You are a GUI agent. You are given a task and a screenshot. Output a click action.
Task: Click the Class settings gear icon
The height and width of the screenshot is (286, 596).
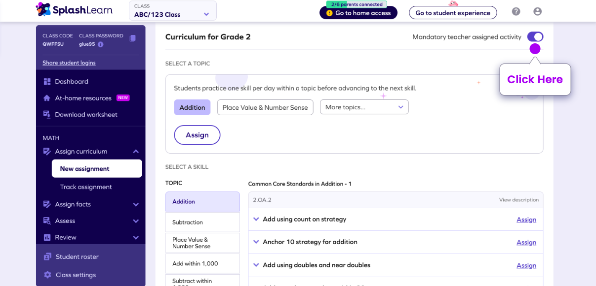pos(47,275)
